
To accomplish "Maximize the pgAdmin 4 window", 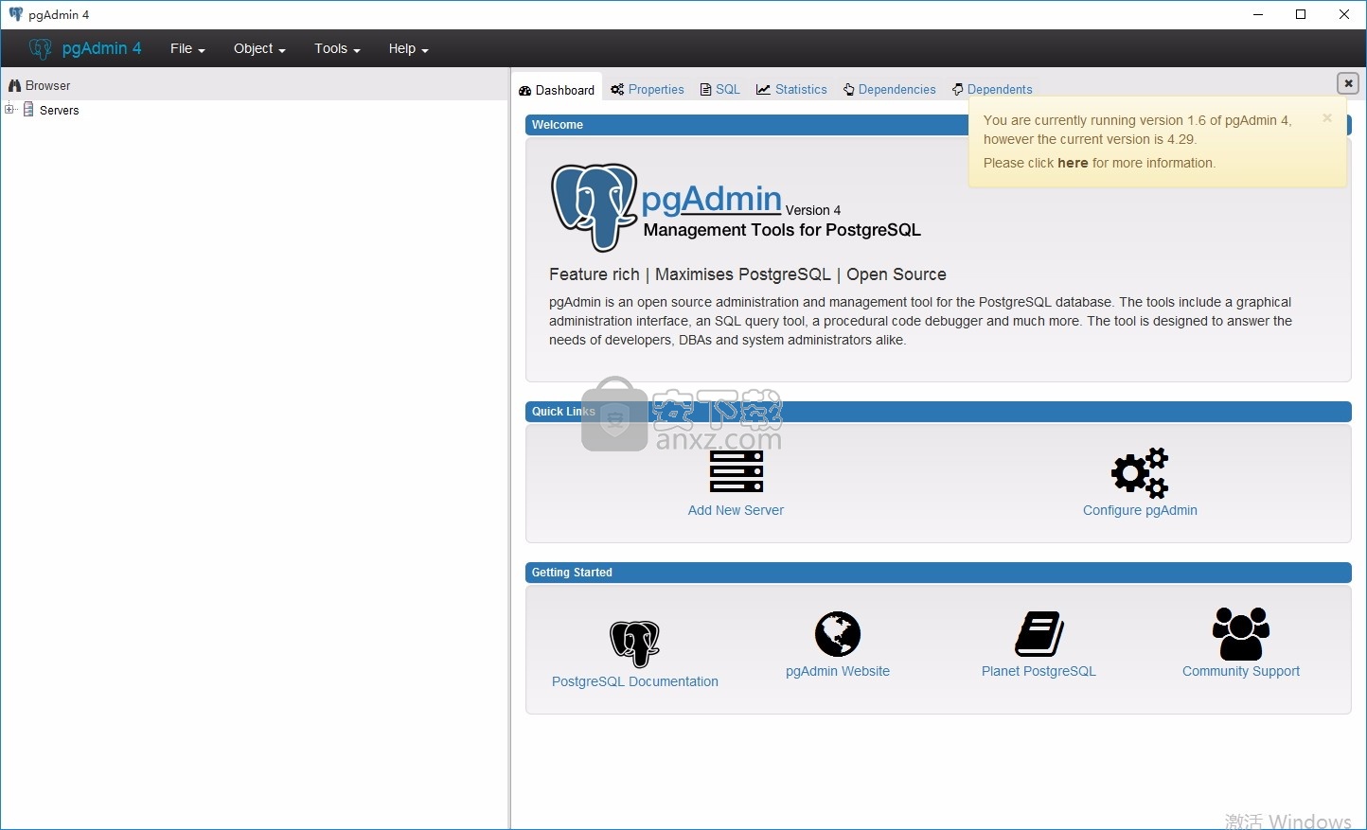I will [x=1301, y=14].
